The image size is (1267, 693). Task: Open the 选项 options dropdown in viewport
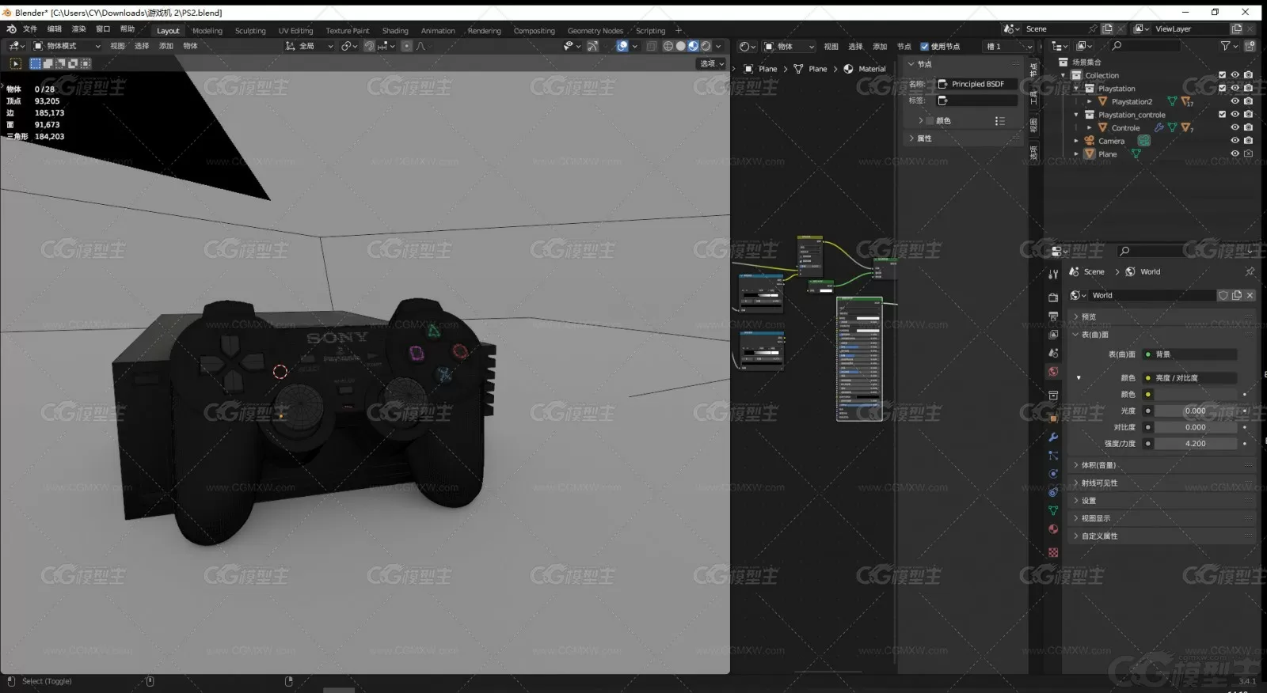click(712, 63)
